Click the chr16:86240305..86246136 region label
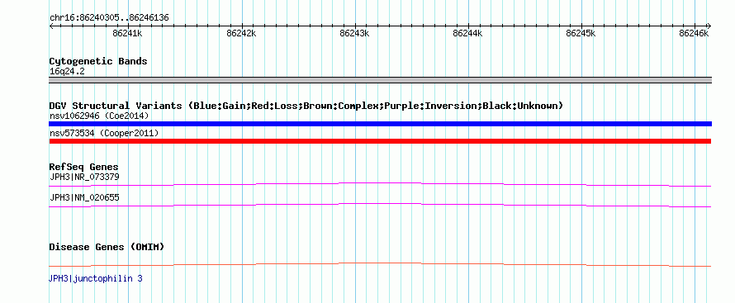Image resolution: width=735 pixels, height=303 pixels. (109, 18)
